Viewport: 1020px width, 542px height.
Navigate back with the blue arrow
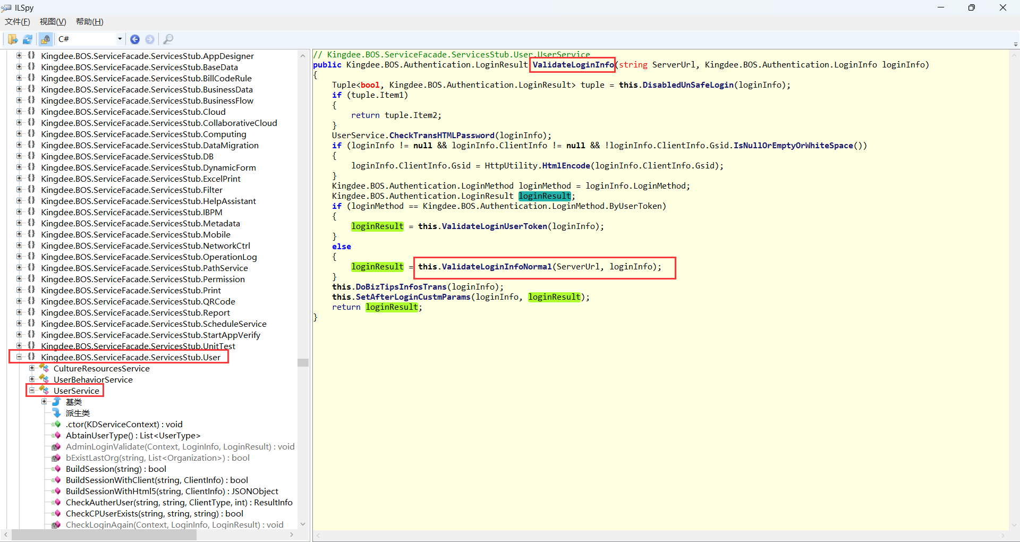click(x=135, y=39)
